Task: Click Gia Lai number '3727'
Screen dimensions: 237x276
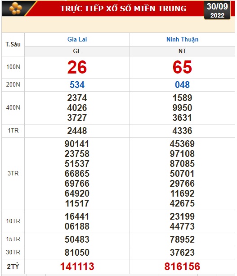Action: click(x=77, y=118)
